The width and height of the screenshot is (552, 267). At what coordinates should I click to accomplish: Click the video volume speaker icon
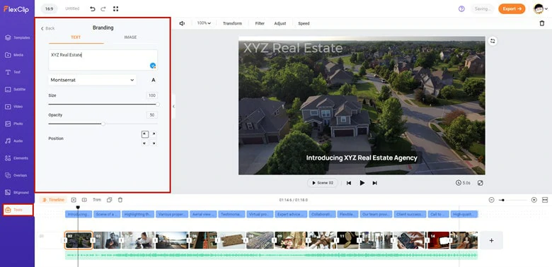[182, 23]
